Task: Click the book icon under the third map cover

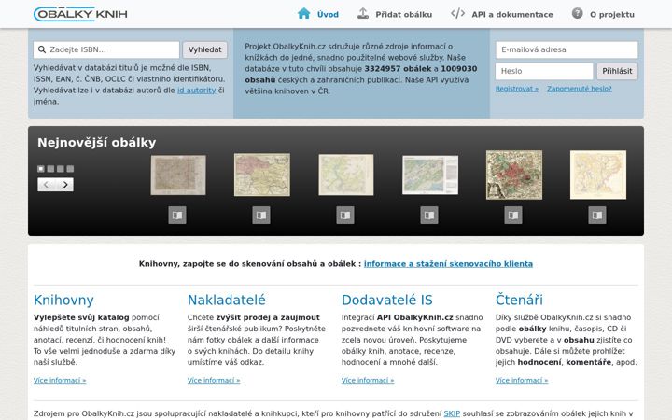Action: [345, 216]
